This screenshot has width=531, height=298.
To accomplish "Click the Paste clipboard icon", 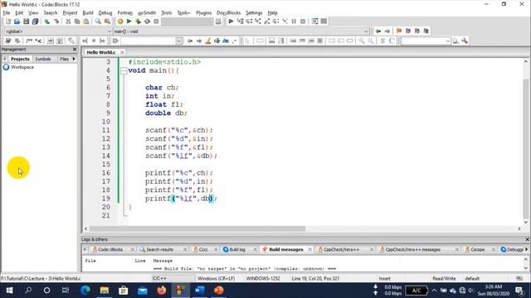I will click(x=86, y=22).
